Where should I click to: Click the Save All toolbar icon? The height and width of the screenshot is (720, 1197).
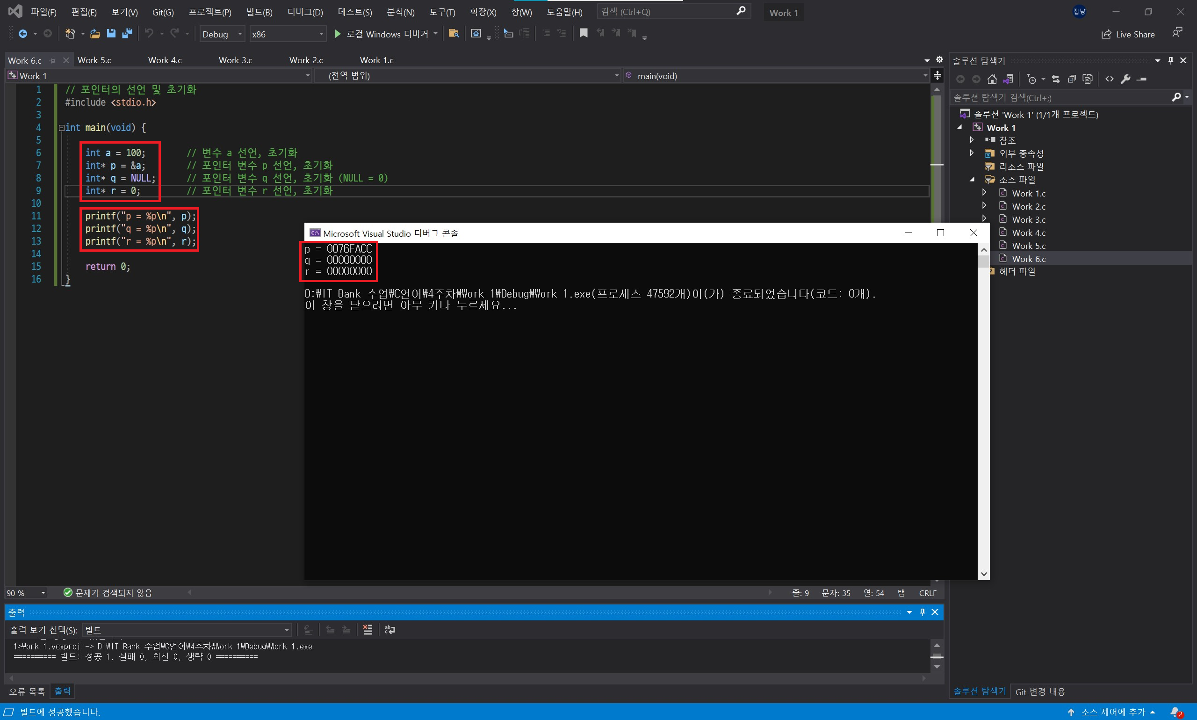coord(127,34)
